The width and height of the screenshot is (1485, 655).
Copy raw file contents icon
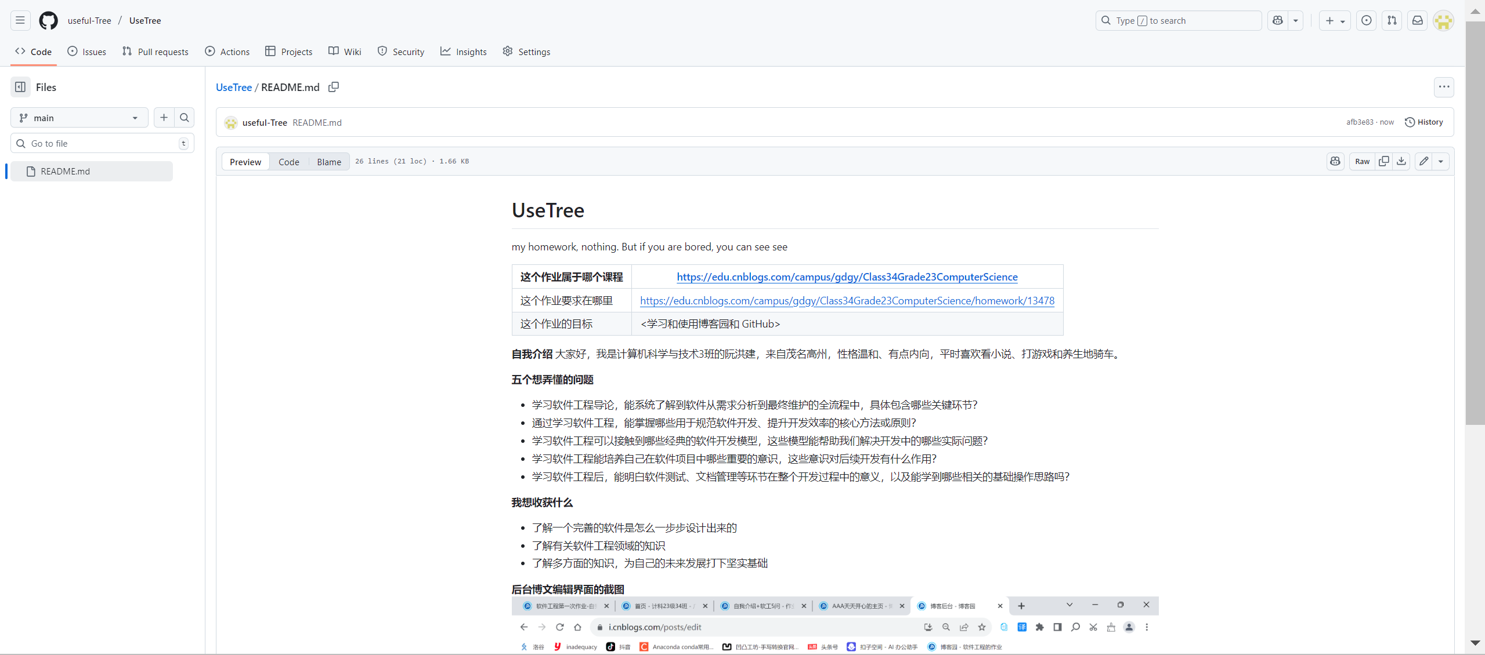[x=1383, y=161]
